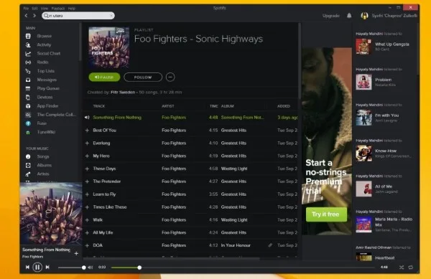Go back with the left arrow

pyautogui.click(x=26, y=16)
